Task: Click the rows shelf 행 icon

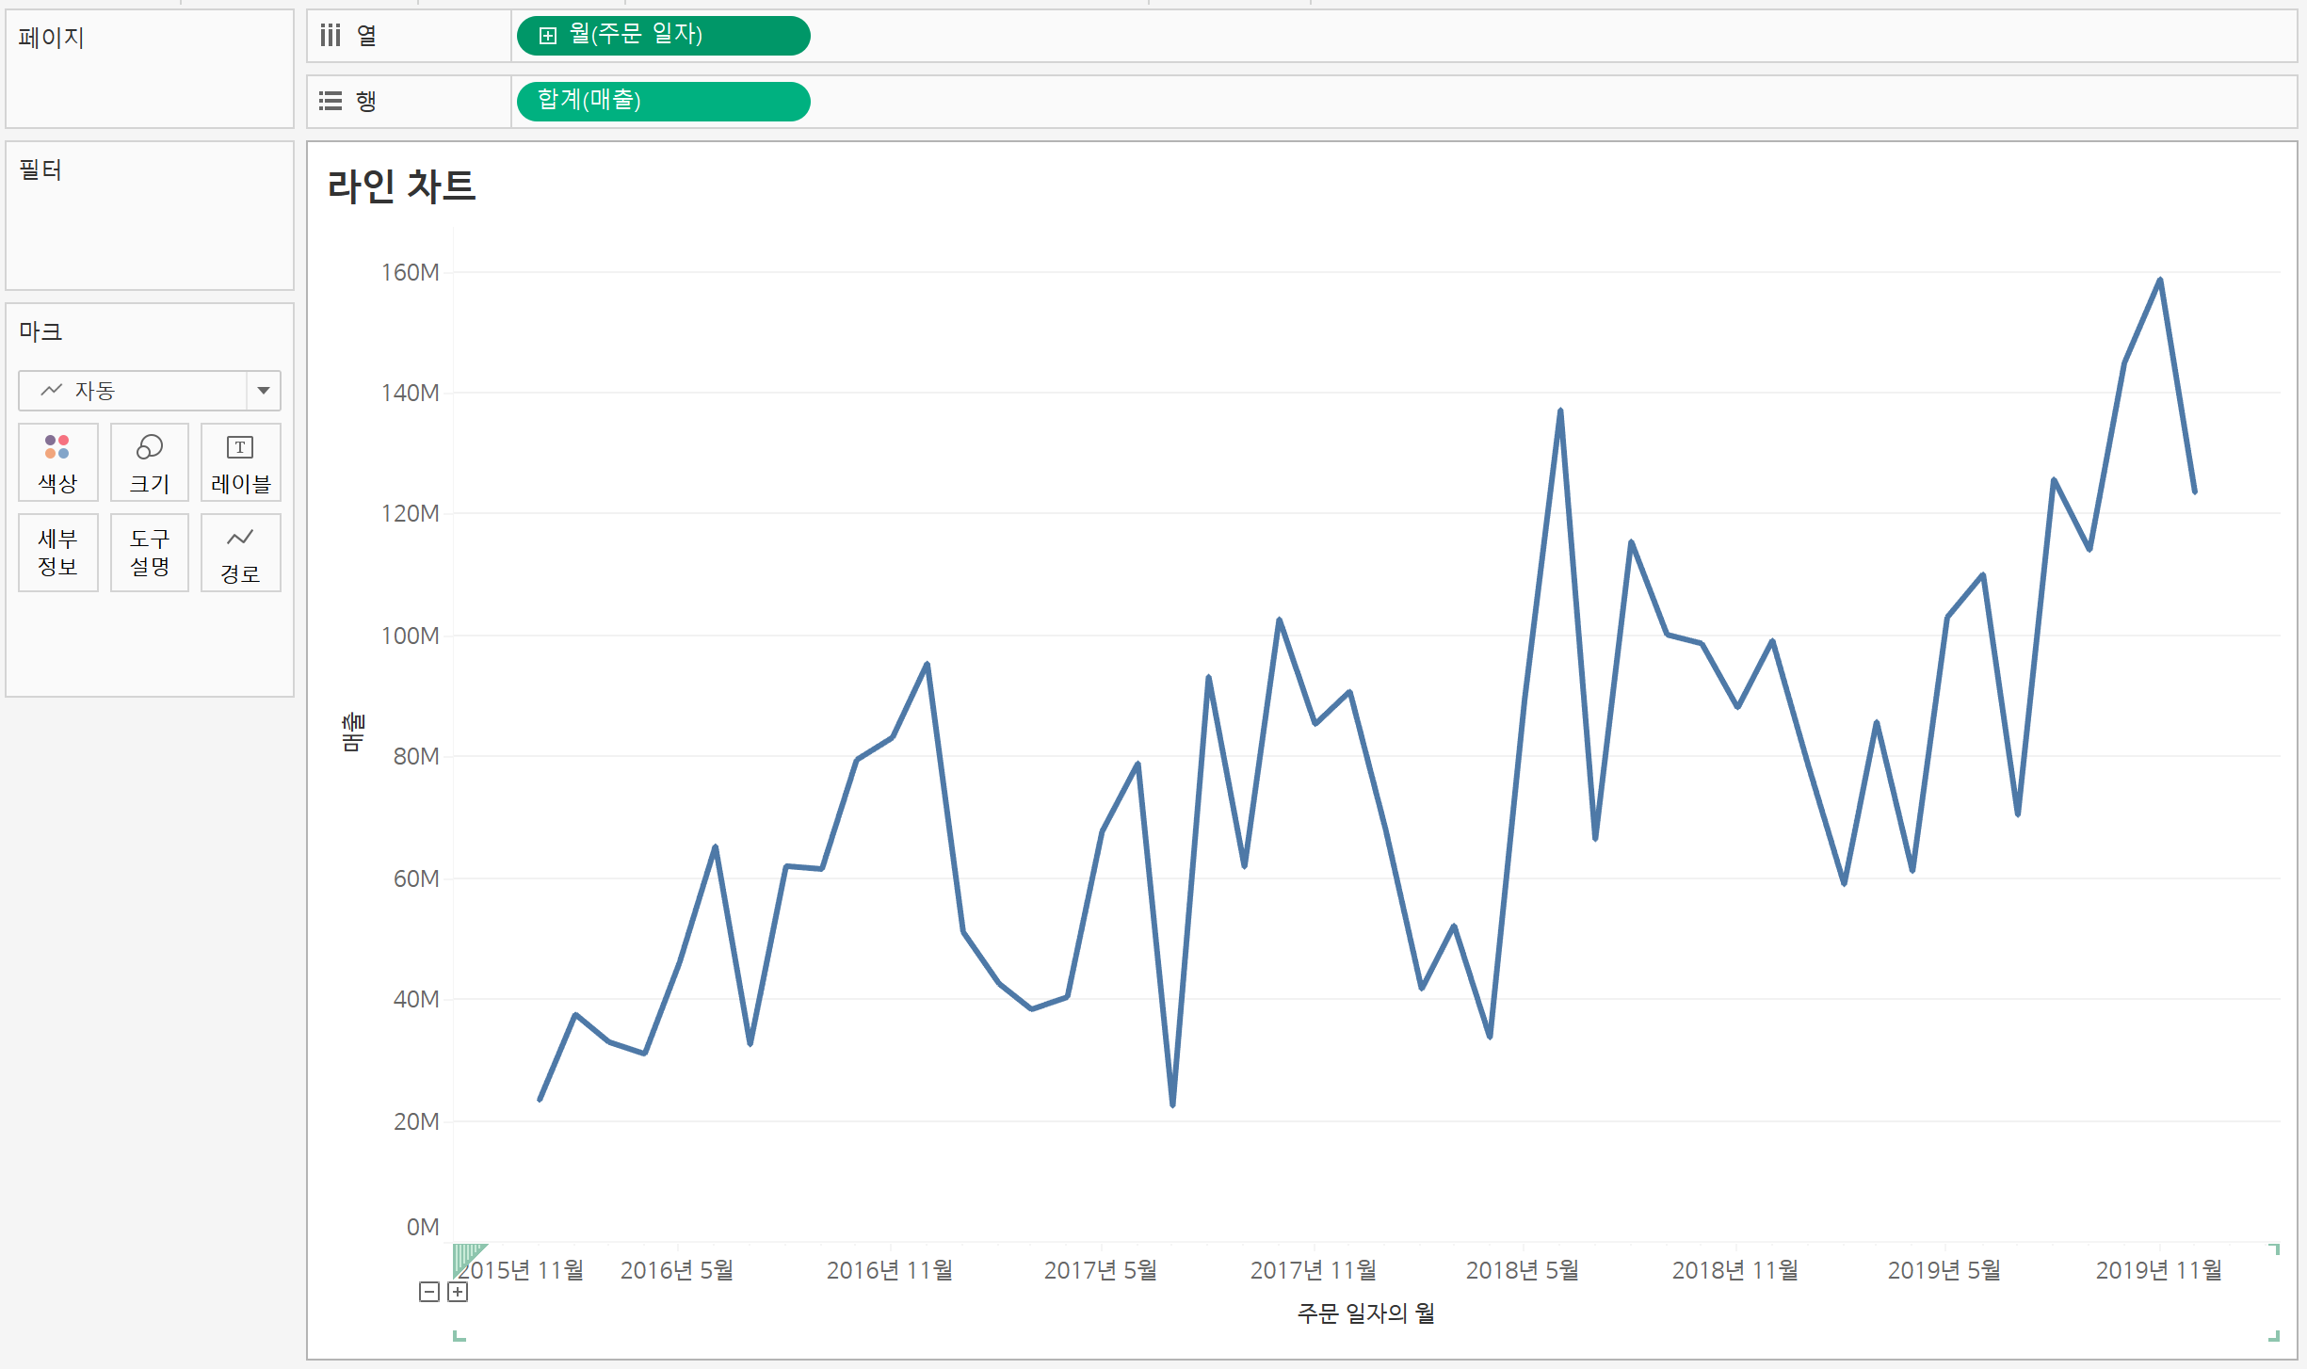Action: 331,101
